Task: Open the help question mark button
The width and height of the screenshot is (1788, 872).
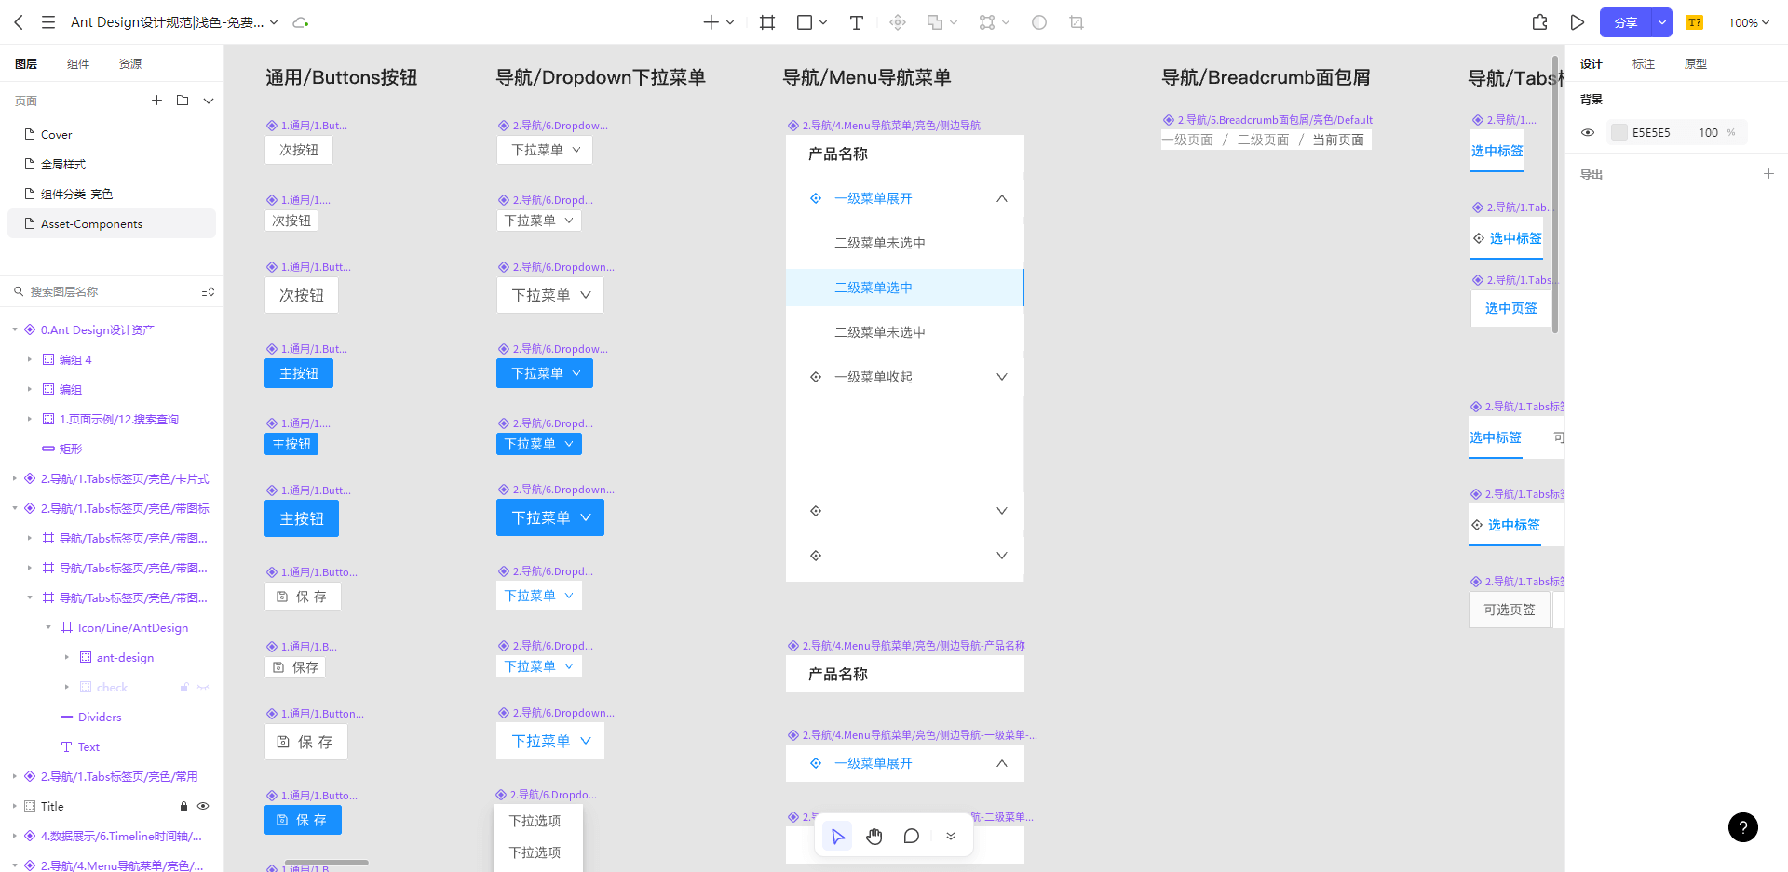Action: tap(1743, 827)
